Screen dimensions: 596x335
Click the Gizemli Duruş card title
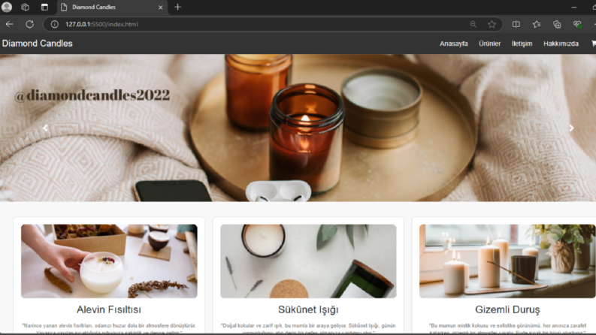coord(507,309)
